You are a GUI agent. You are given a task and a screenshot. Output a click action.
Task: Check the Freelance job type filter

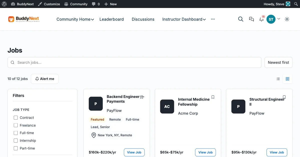(16, 125)
